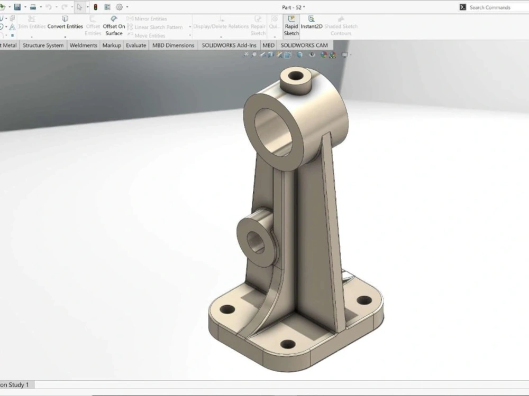
Task: Click the Trim Entities tool
Action: pyautogui.click(x=32, y=23)
